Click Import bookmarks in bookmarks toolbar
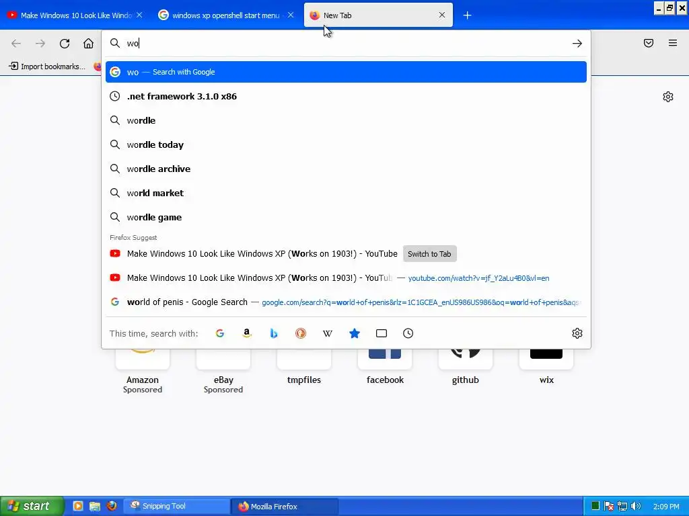Screen dimensions: 689x516 click(48, 67)
